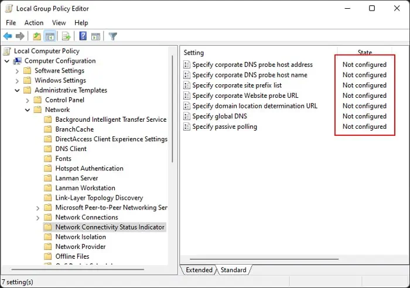Click the DNS Client folder icon
Screen dimensions: 410x288
point(48,149)
